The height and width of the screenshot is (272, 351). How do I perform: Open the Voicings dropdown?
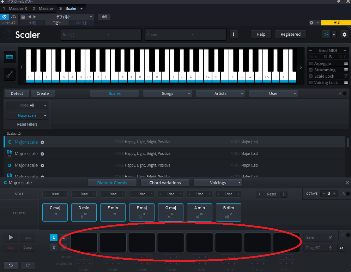218,183
